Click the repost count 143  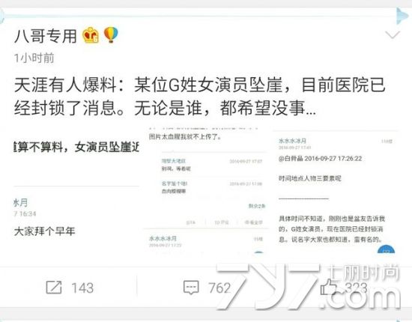click(82, 288)
